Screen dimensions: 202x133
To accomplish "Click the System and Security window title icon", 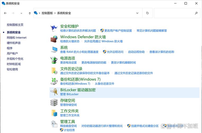I will tap(3, 3).
